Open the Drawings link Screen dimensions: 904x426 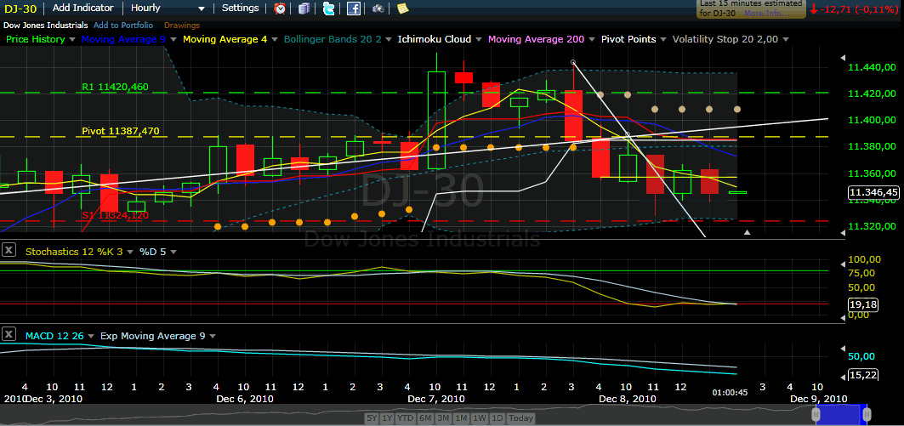182,26
